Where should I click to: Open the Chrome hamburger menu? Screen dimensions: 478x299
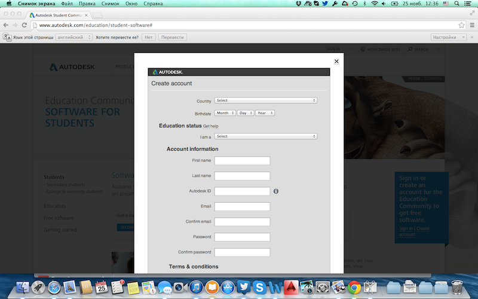[x=471, y=25]
